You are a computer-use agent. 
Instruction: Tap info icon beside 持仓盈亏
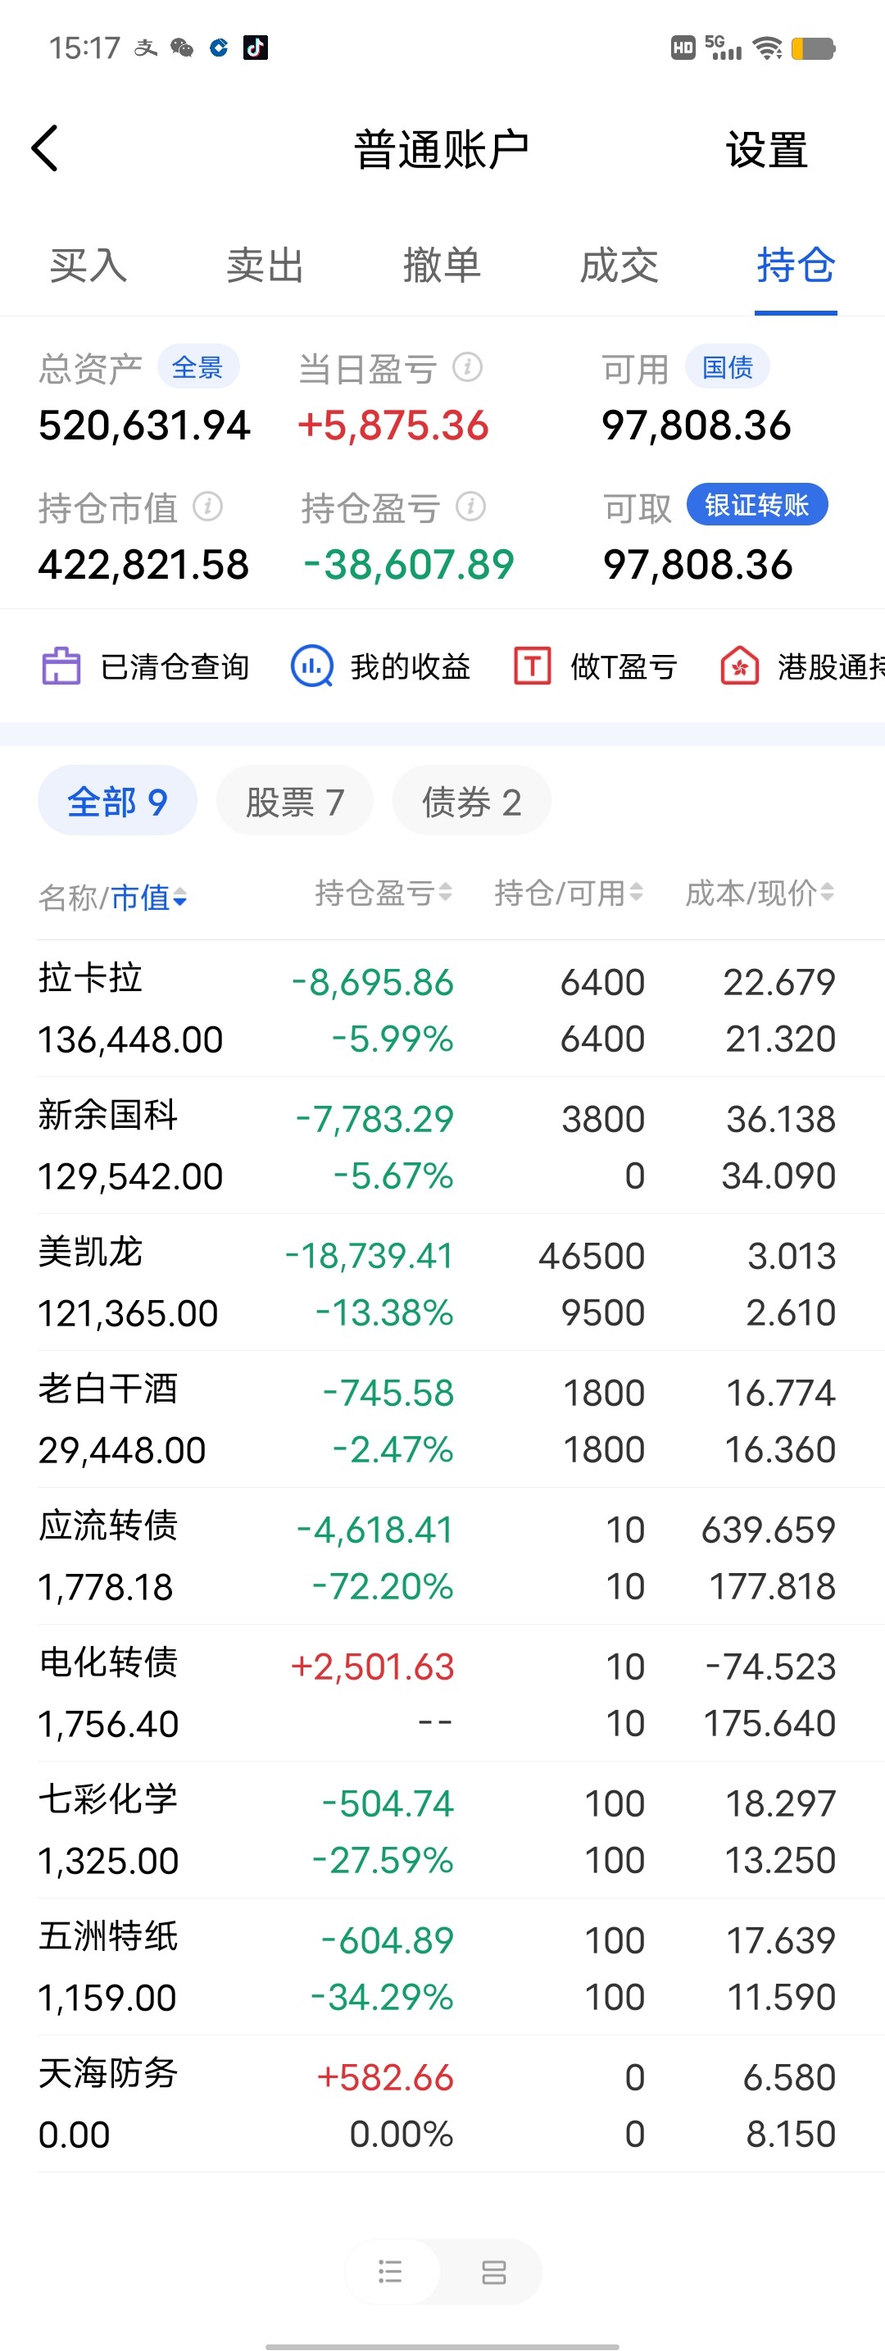471,507
